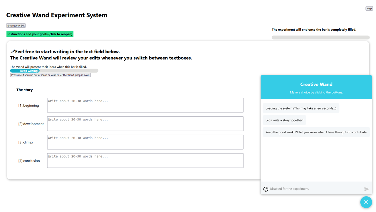Screen dimensions: 376x212
Task: Click the Creative Wand Experiment System title
Action: click(x=57, y=15)
